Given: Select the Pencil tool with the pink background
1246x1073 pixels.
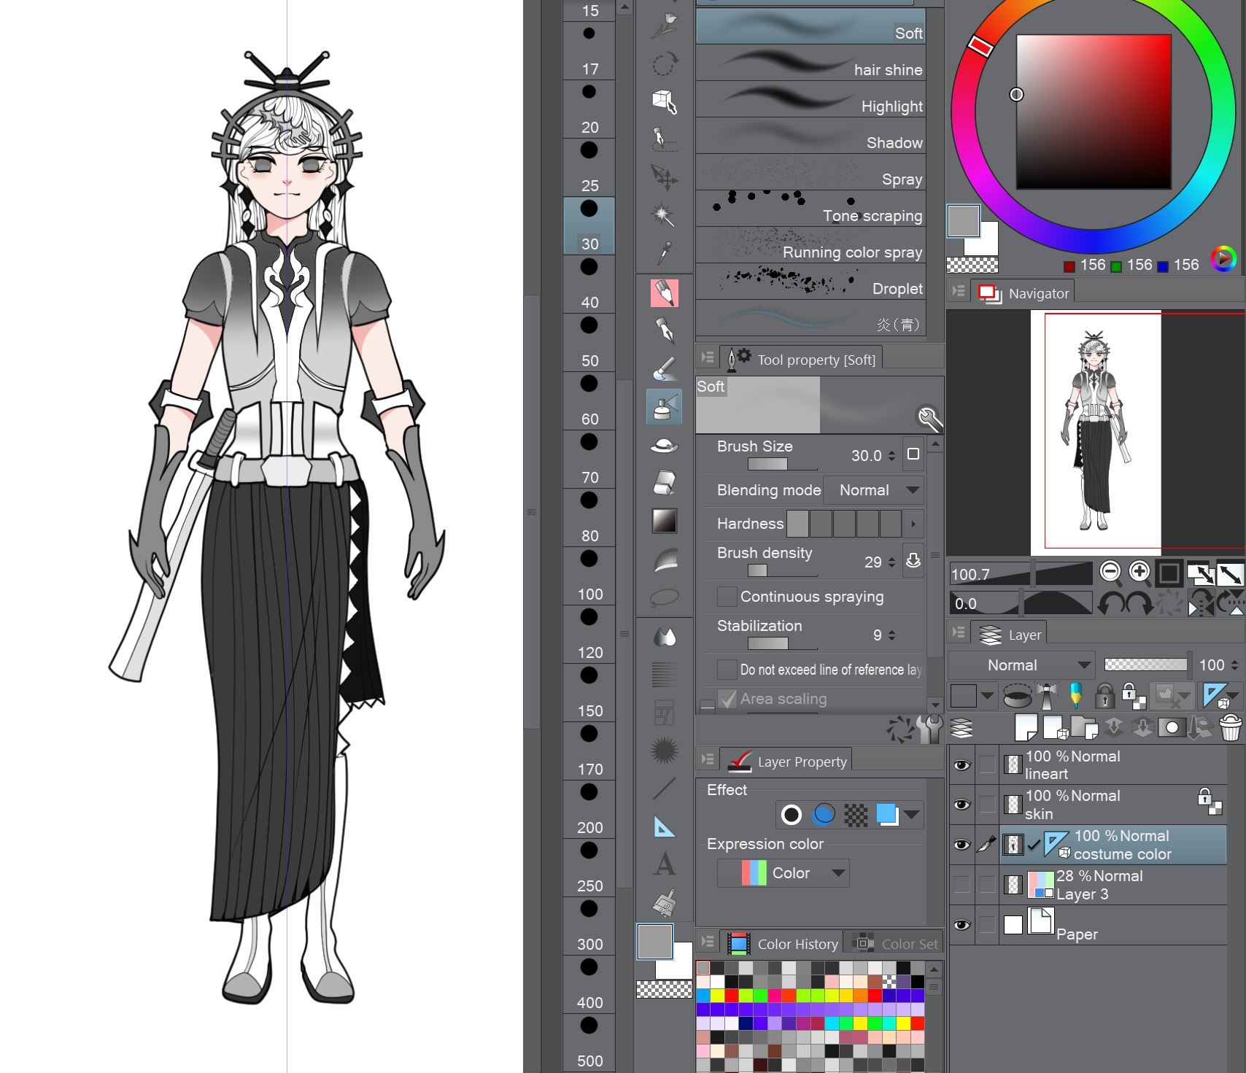Looking at the screenshot, I should click(665, 293).
